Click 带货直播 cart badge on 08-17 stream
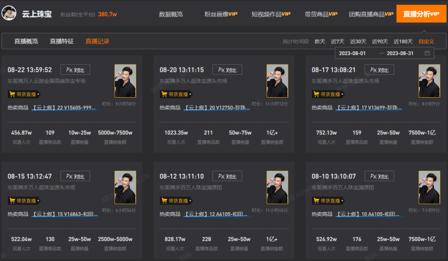The image size is (448, 261). tap(328, 94)
